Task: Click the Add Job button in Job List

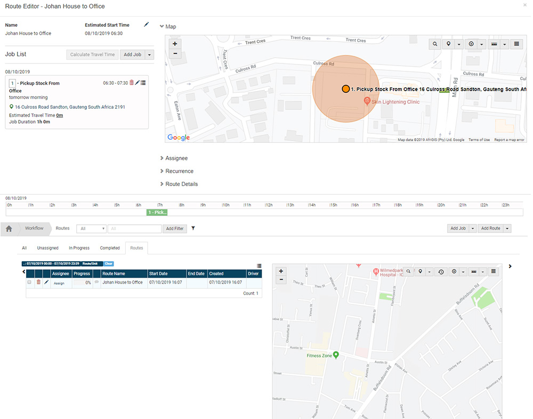Action: click(x=132, y=54)
